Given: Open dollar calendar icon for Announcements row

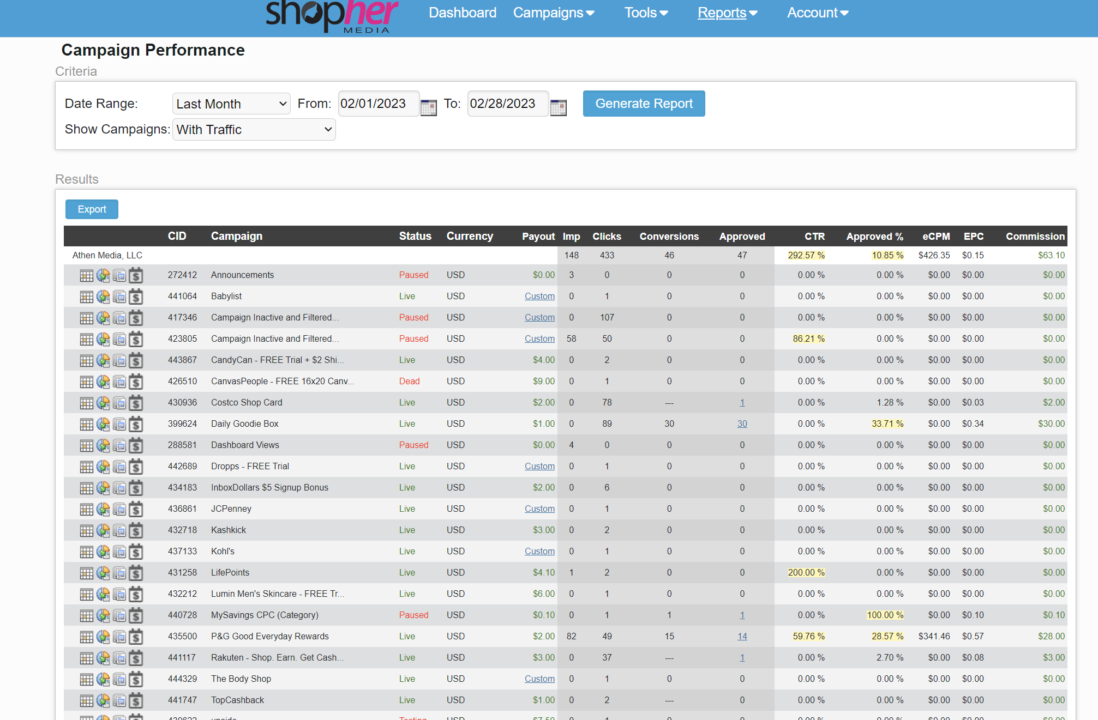Looking at the screenshot, I should pos(136,275).
